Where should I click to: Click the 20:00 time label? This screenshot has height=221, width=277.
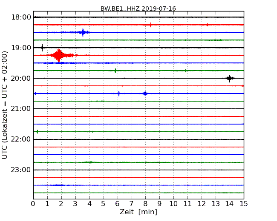(21, 78)
